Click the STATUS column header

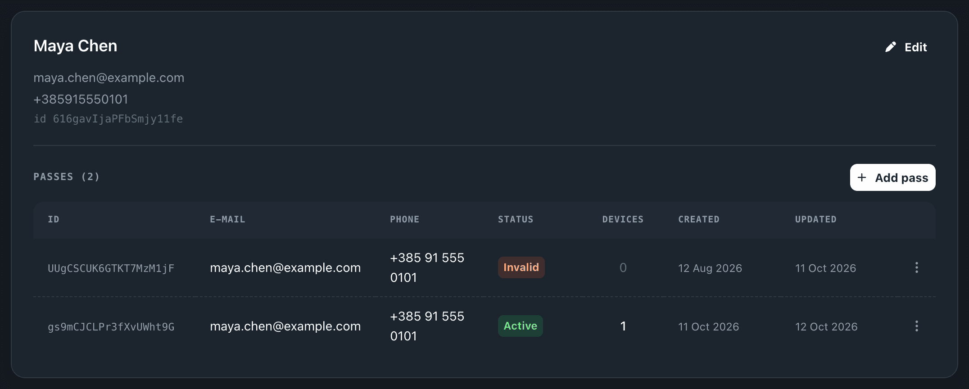(516, 219)
